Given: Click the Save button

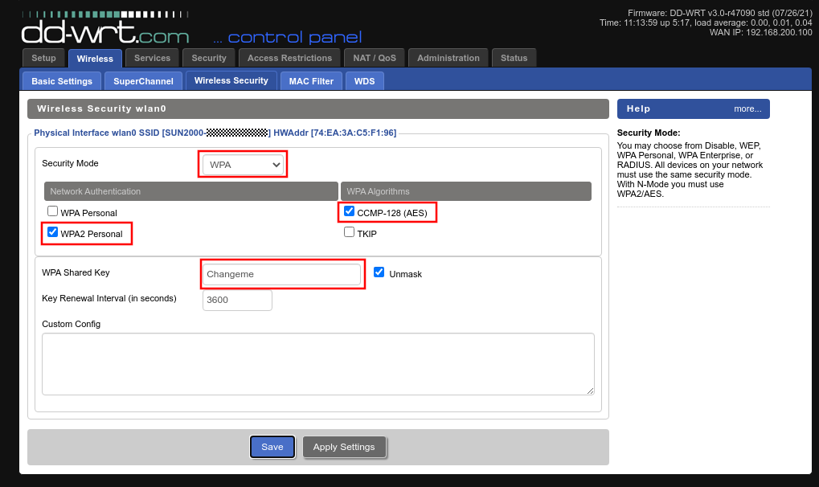Looking at the screenshot, I should click(272, 447).
